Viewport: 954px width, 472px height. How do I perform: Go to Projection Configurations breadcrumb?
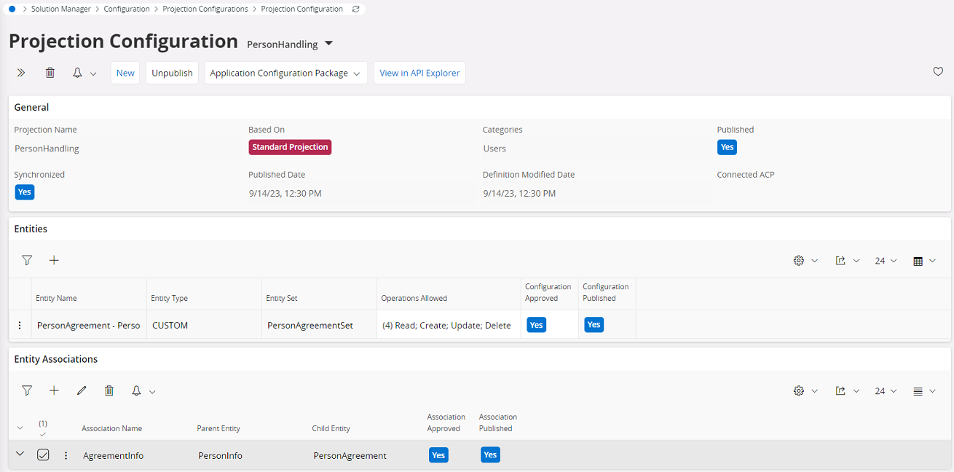[x=205, y=9]
